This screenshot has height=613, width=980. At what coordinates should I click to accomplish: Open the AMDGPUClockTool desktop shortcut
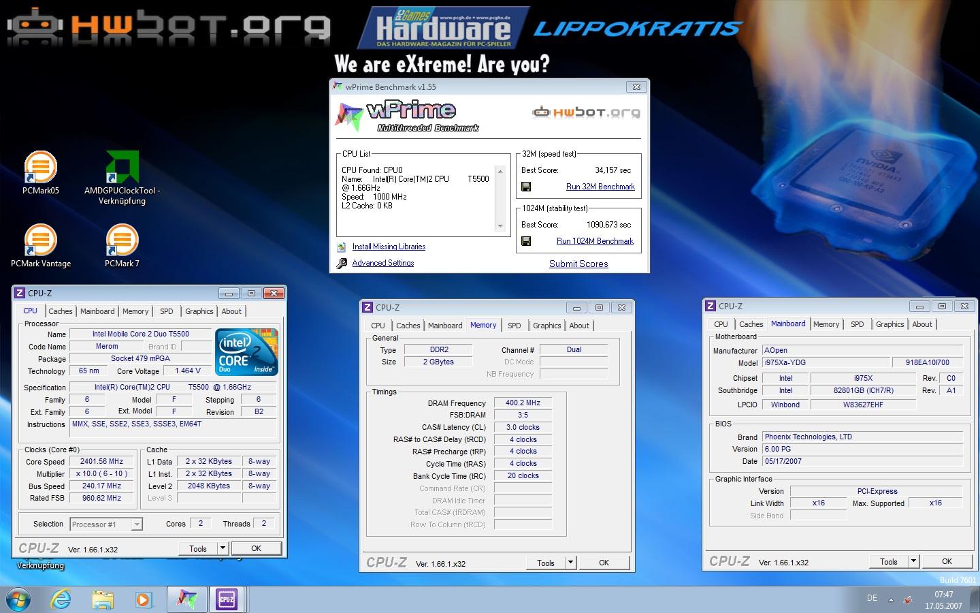tap(122, 177)
